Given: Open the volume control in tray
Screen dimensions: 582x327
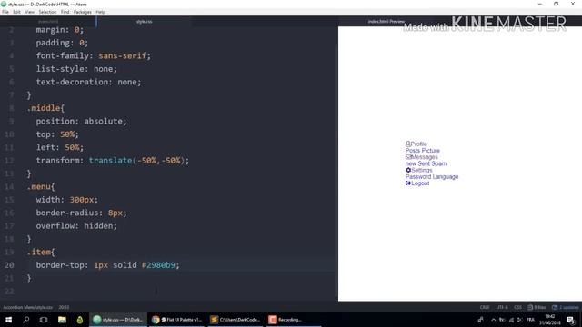Looking at the screenshot, I should point(519,320).
